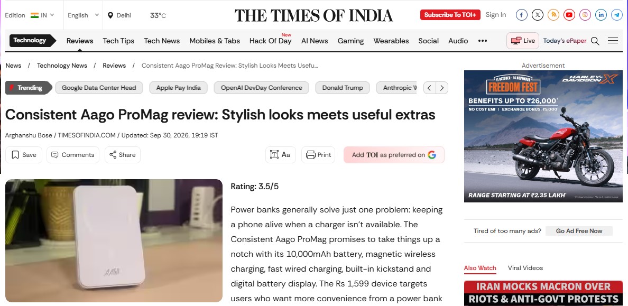
Task: Select the OpenAI DevDay Conference trending topic
Action: tap(262, 88)
